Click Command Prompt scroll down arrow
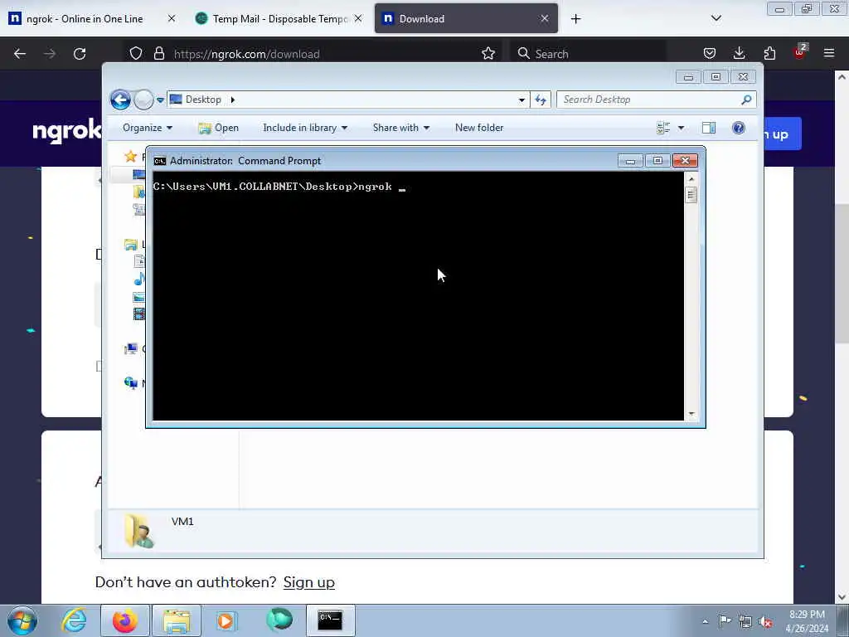The image size is (849, 637). (691, 415)
